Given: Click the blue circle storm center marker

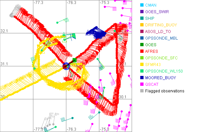Looking at the screenshot, I should tap(66, 66).
